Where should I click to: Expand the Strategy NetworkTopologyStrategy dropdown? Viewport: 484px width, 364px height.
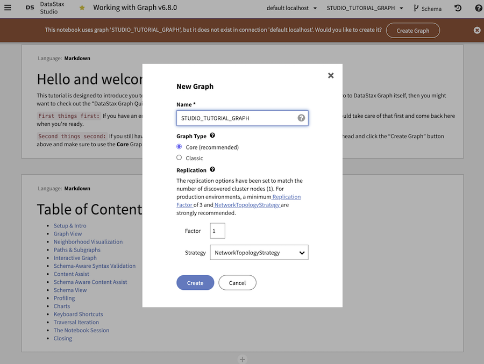click(259, 252)
